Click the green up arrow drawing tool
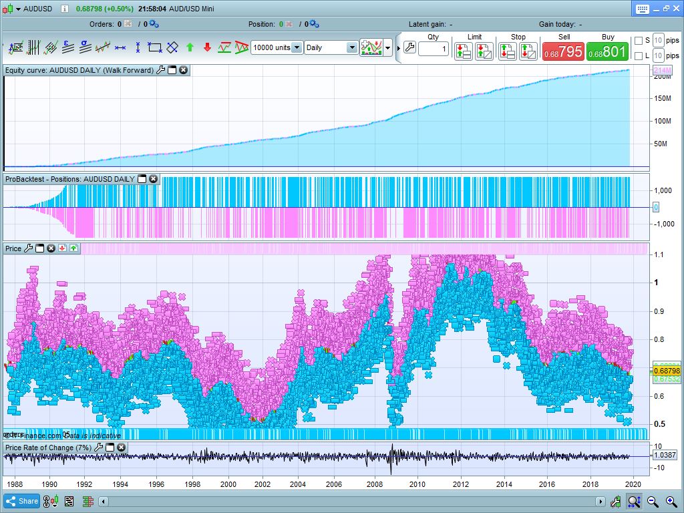The image size is (684, 513). pos(190,47)
